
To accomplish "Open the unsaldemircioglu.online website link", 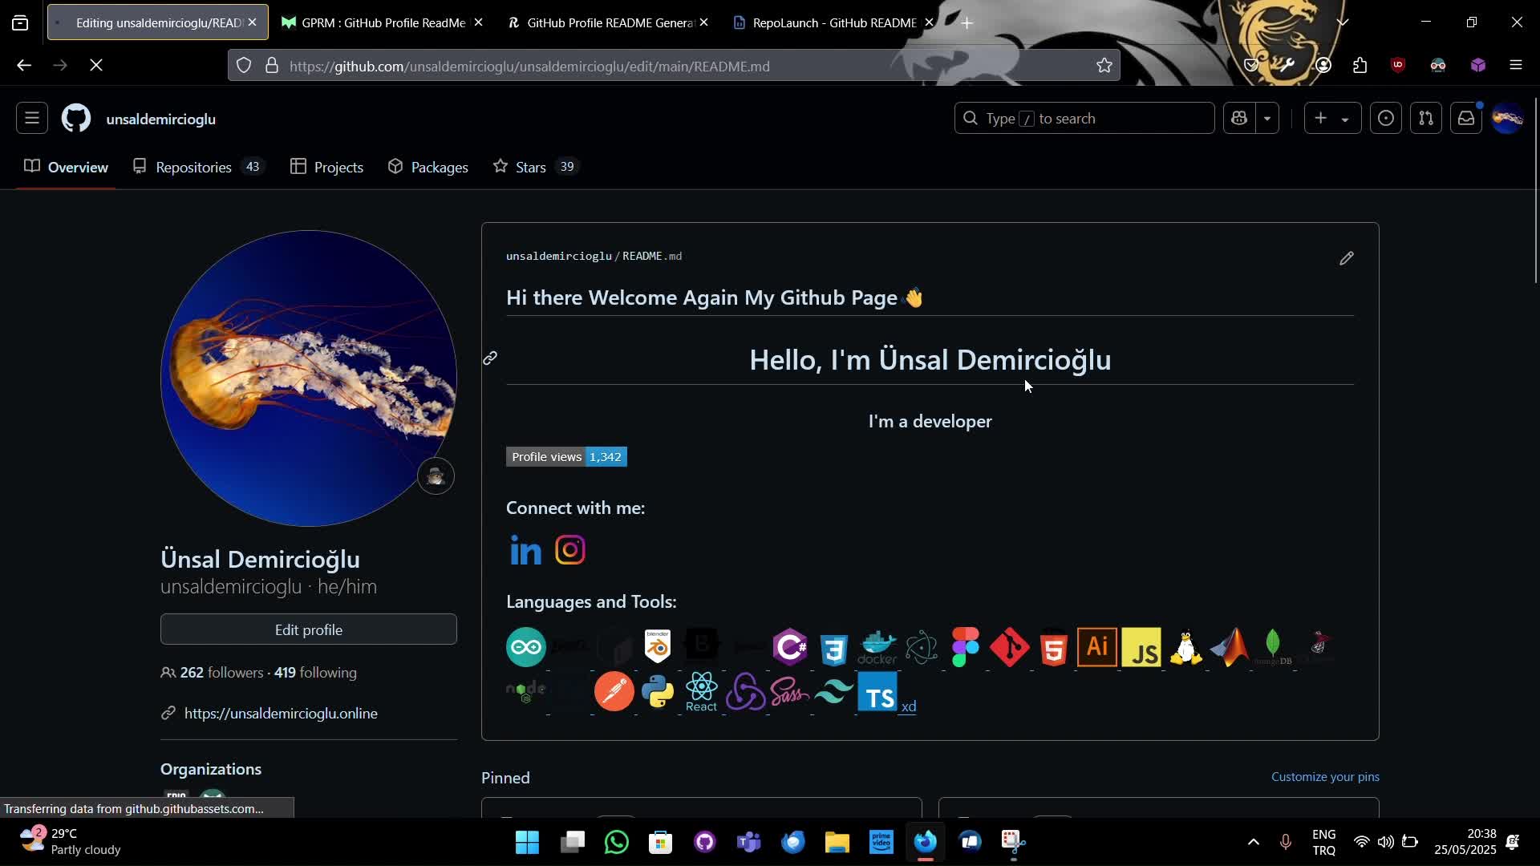I will tap(281, 714).
